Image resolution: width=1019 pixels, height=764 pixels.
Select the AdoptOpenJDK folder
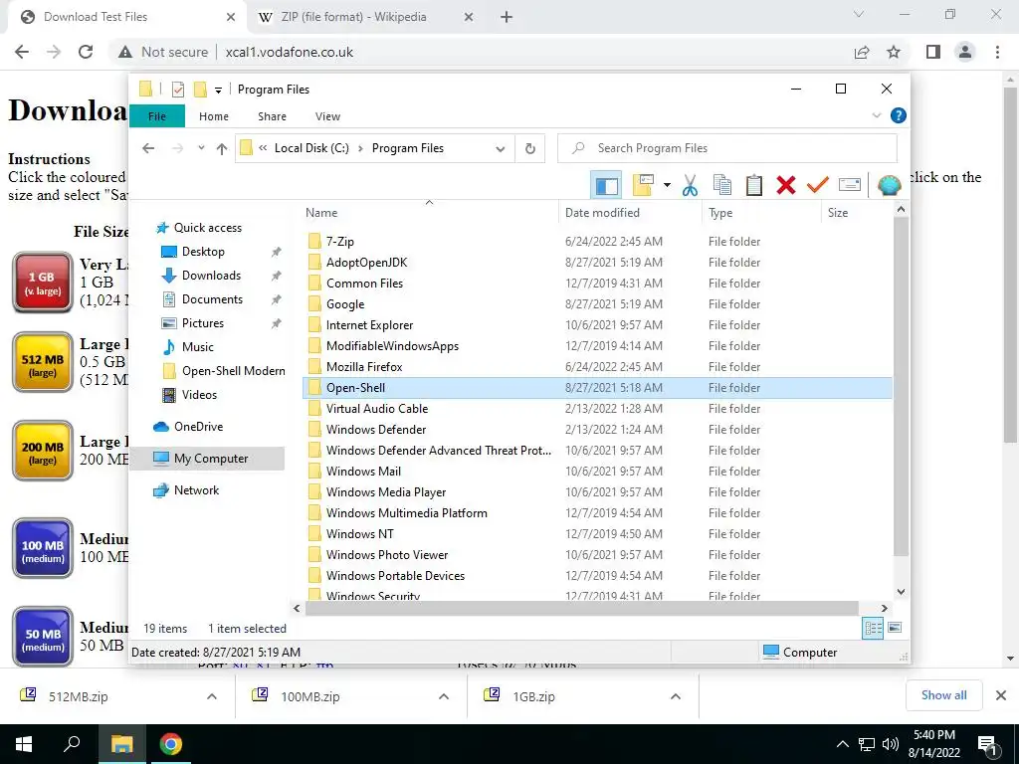click(x=366, y=263)
